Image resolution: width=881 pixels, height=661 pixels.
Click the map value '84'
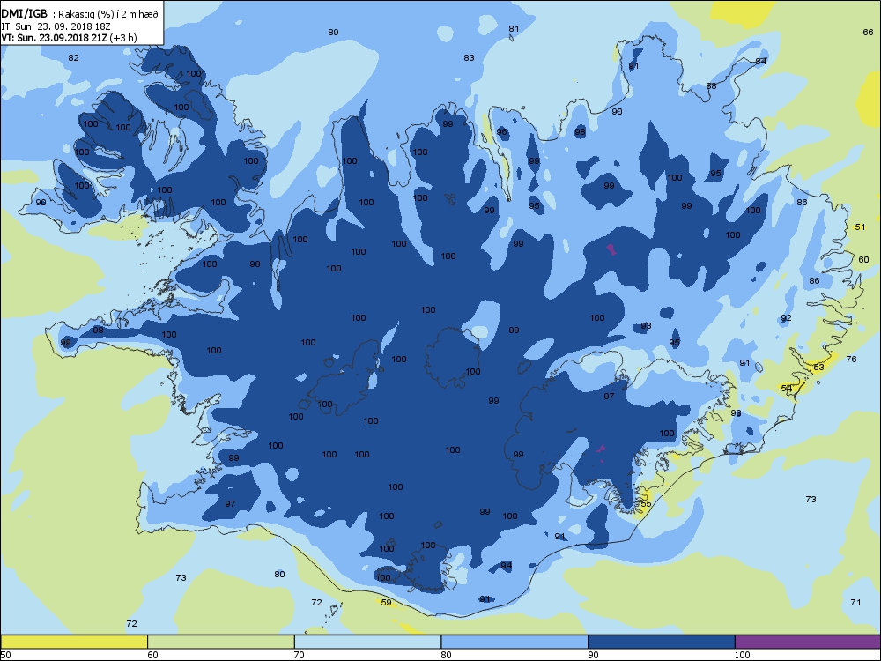pyautogui.click(x=761, y=61)
